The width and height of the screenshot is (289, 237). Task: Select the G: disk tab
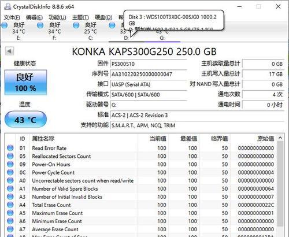pyautogui.click(x=162, y=38)
